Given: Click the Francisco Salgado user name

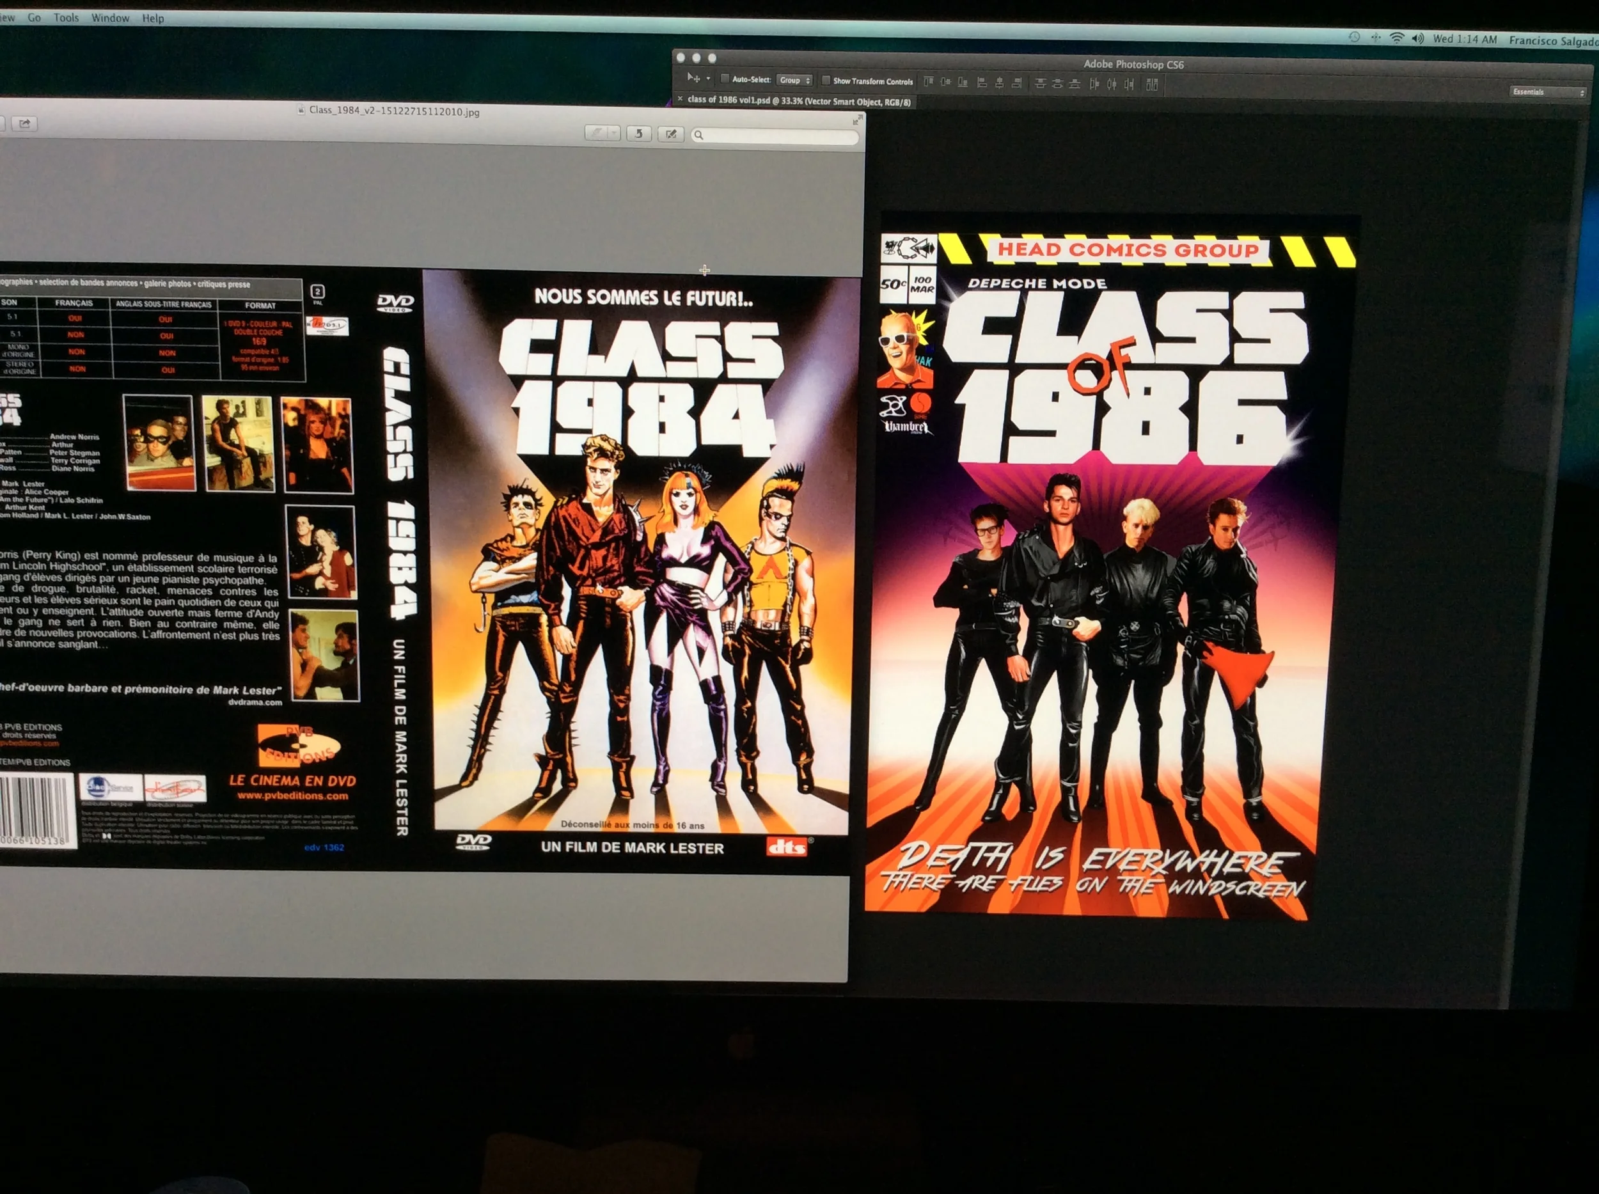Looking at the screenshot, I should pos(1553,41).
